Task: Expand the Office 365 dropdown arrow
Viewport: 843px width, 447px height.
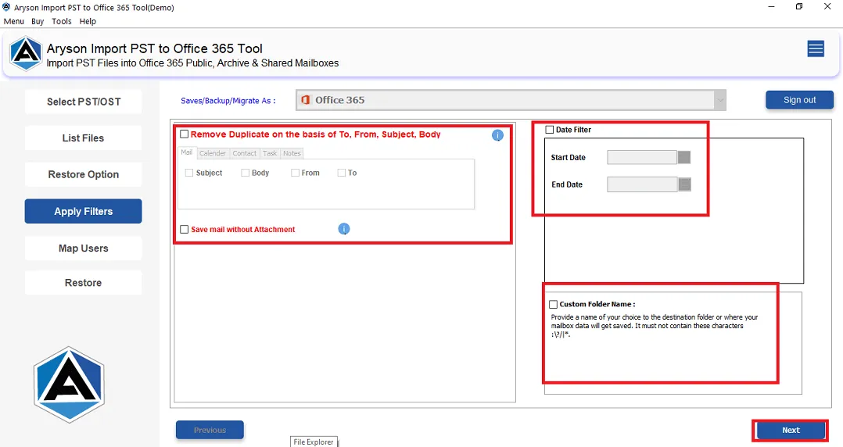Action: coord(720,100)
